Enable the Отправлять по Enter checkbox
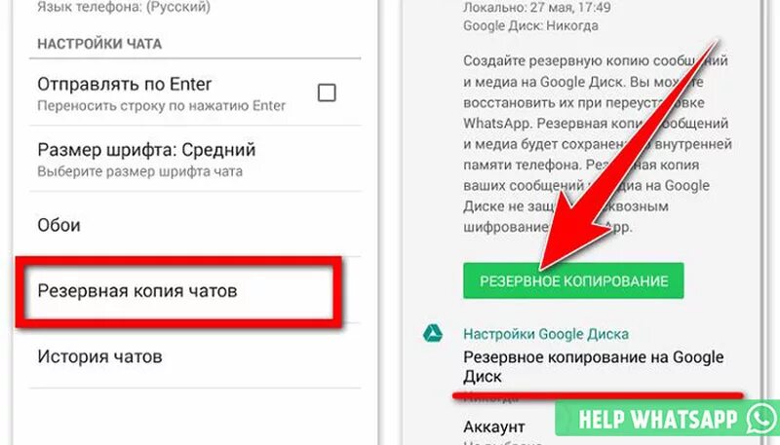 pos(327,93)
